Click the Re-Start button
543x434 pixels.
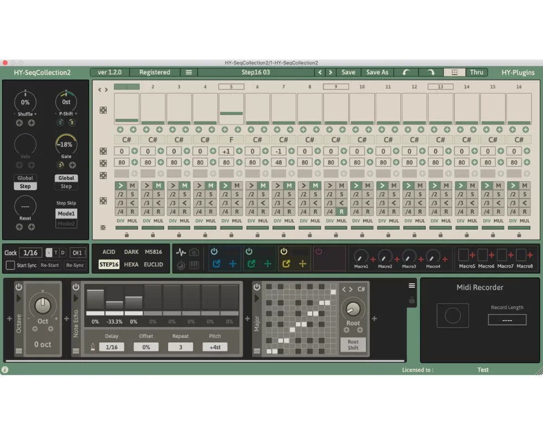point(50,265)
